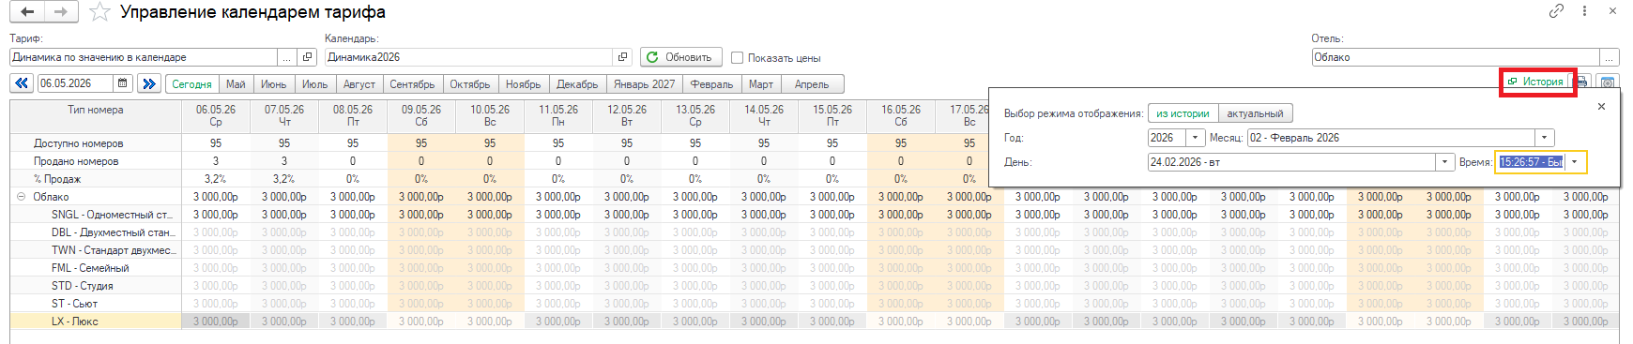The height and width of the screenshot is (344, 1633).
Task: Select the Сентябрь month tab
Action: [x=413, y=84]
